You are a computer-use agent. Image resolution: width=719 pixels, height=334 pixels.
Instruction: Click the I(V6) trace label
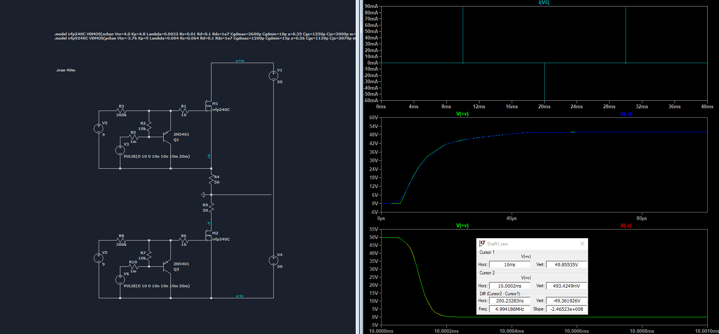pos(544,3)
